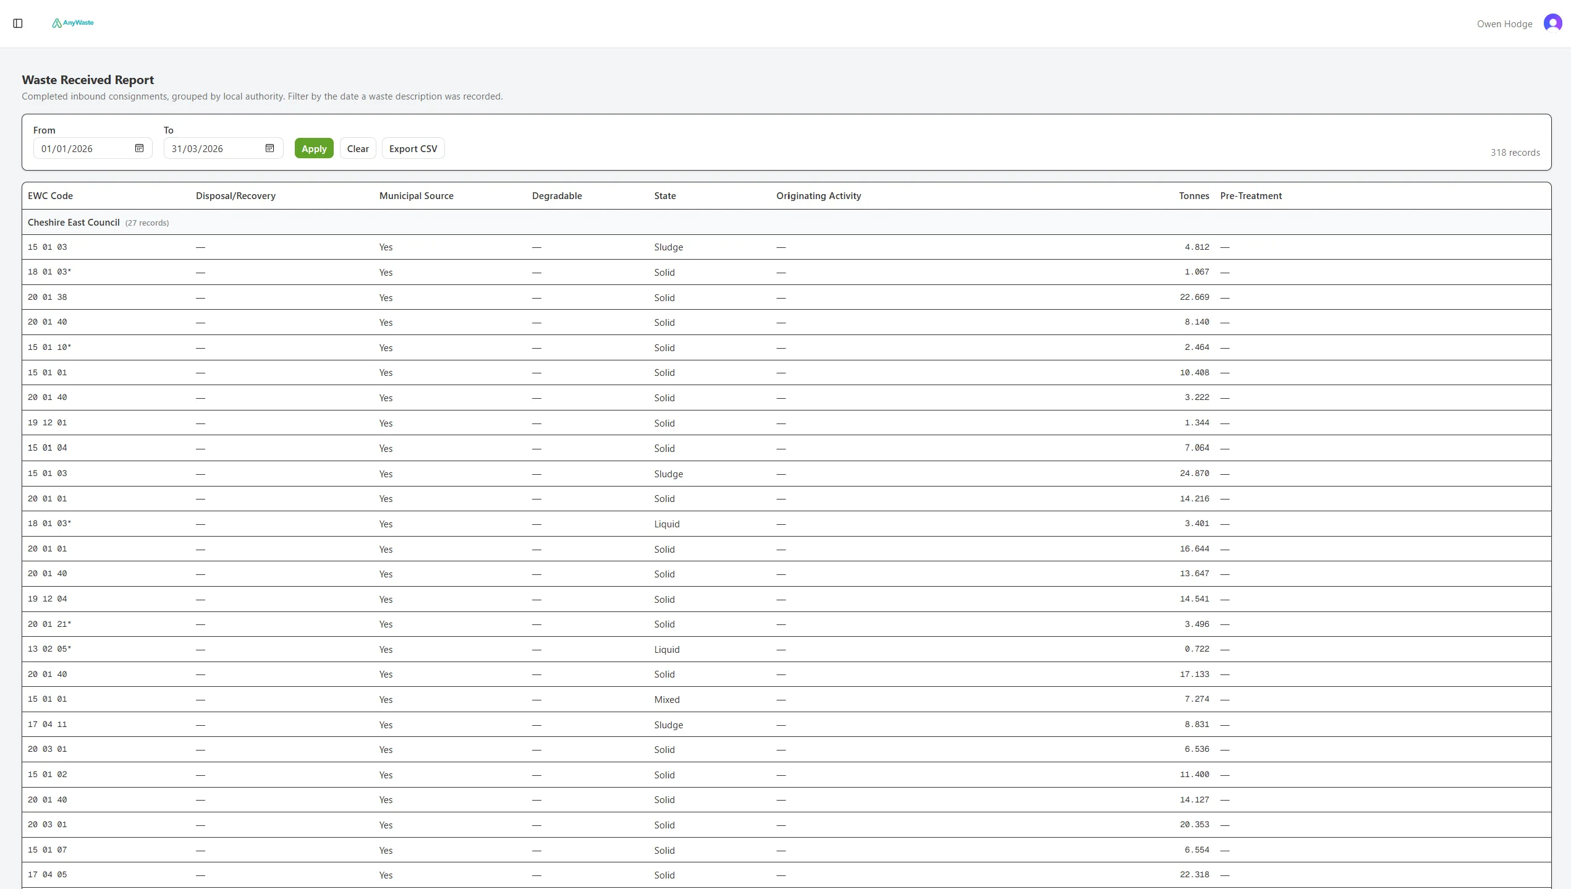1571x889 pixels.
Task: Select the Cheshire East Council group row
Action: tap(786, 223)
